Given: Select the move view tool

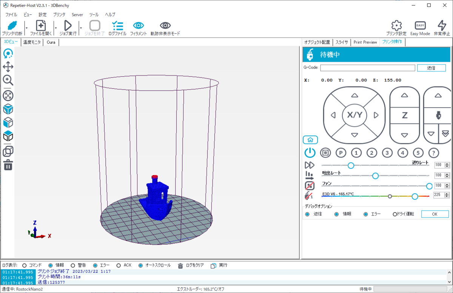Looking at the screenshot, I should click(8, 67).
